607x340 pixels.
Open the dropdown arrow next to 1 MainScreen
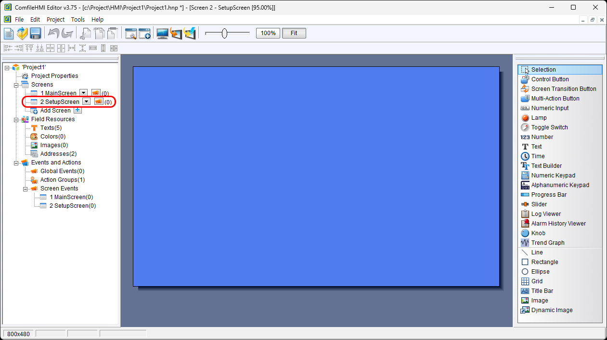pos(83,93)
